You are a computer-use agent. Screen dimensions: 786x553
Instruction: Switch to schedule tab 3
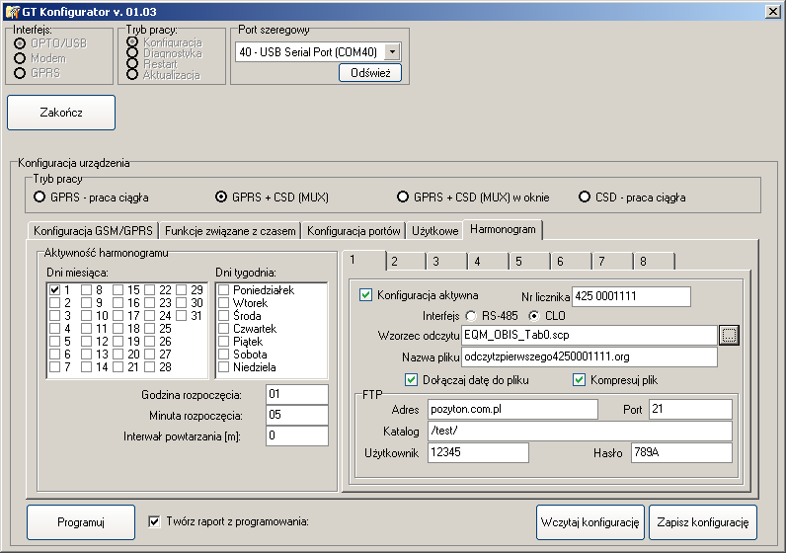coord(447,262)
